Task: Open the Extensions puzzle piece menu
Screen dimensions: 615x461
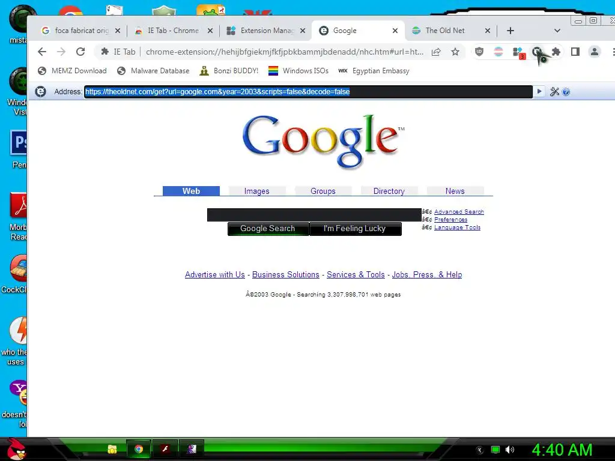Action: pyautogui.click(x=556, y=52)
